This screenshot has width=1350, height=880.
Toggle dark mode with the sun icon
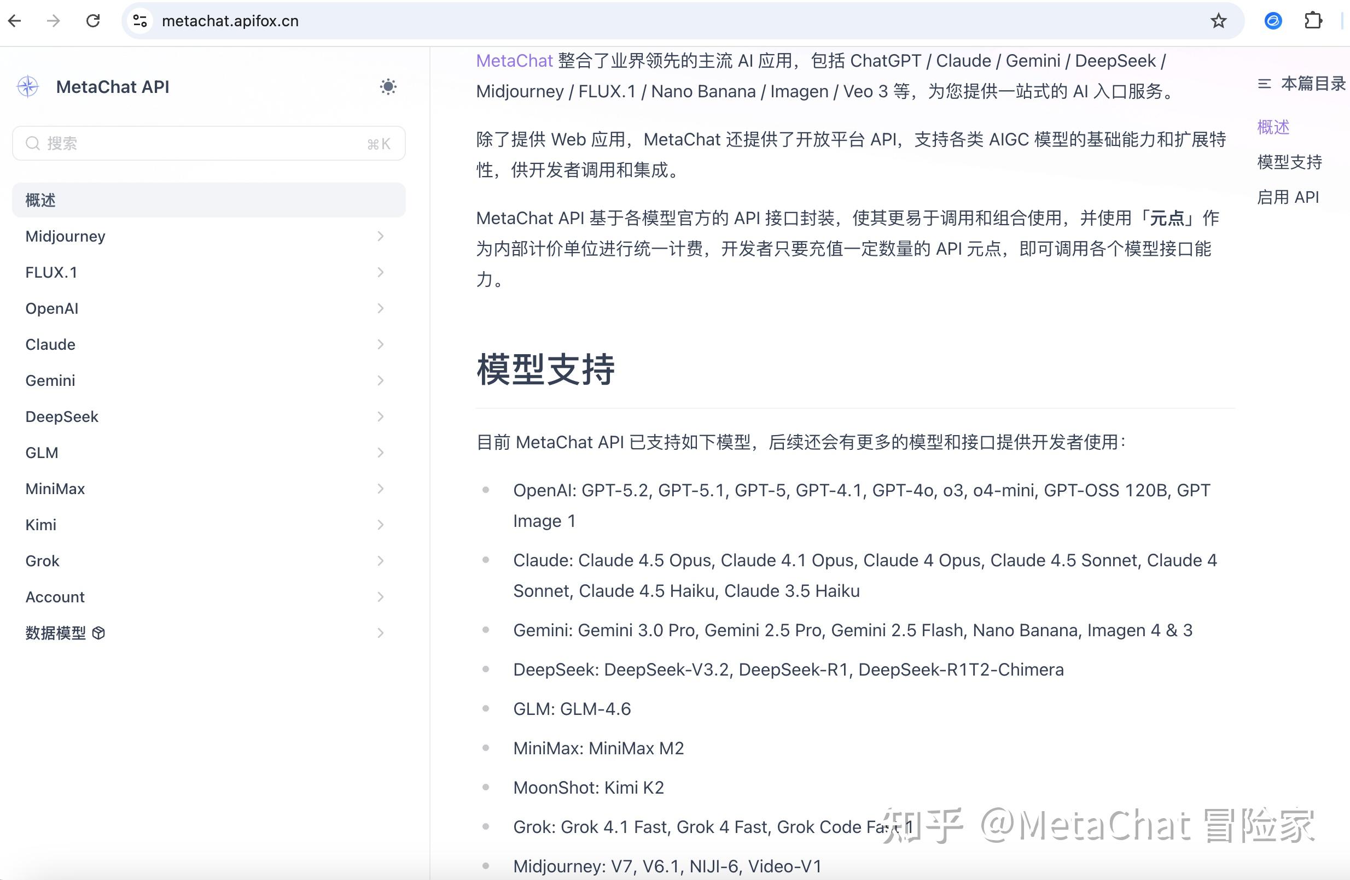388,86
